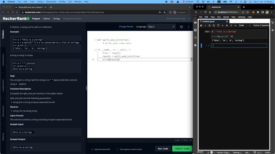The height and width of the screenshot is (154, 275).
Task: Open JupyterLab View menu
Action: [x=213, y=17]
